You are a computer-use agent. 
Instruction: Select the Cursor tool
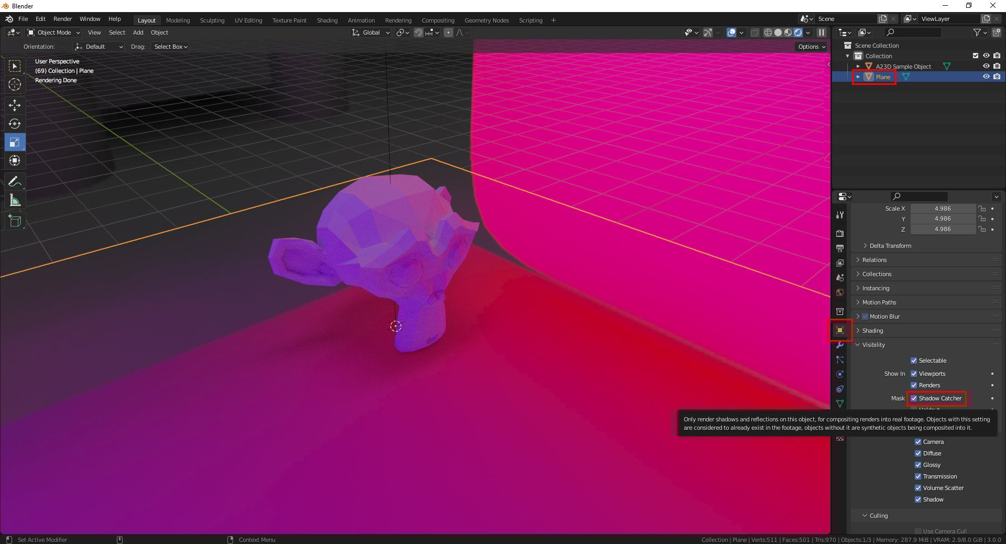click(x=15, y=84)
